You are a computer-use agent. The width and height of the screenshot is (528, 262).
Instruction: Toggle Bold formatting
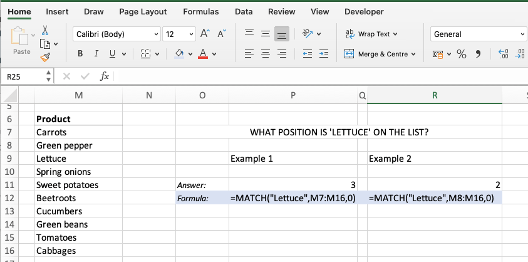coord(80,54)
